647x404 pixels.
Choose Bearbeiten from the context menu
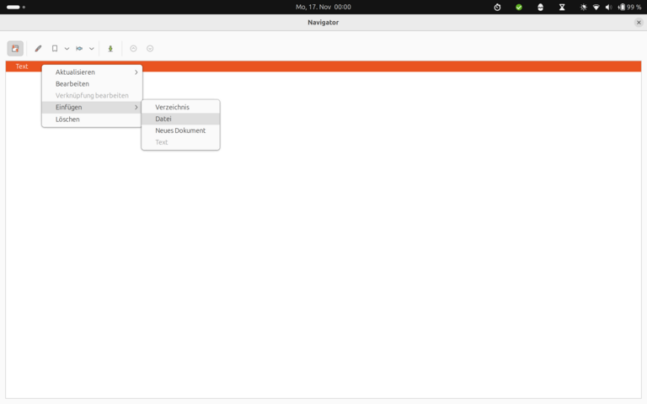click(x=72, y=84)
